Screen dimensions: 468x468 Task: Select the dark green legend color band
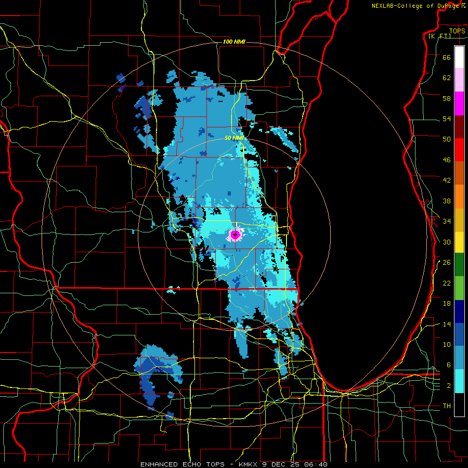pos(459,265)
